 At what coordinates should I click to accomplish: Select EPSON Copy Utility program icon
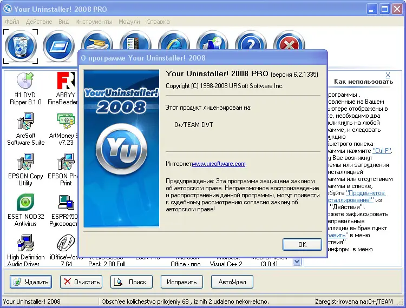tap(25, 162)
